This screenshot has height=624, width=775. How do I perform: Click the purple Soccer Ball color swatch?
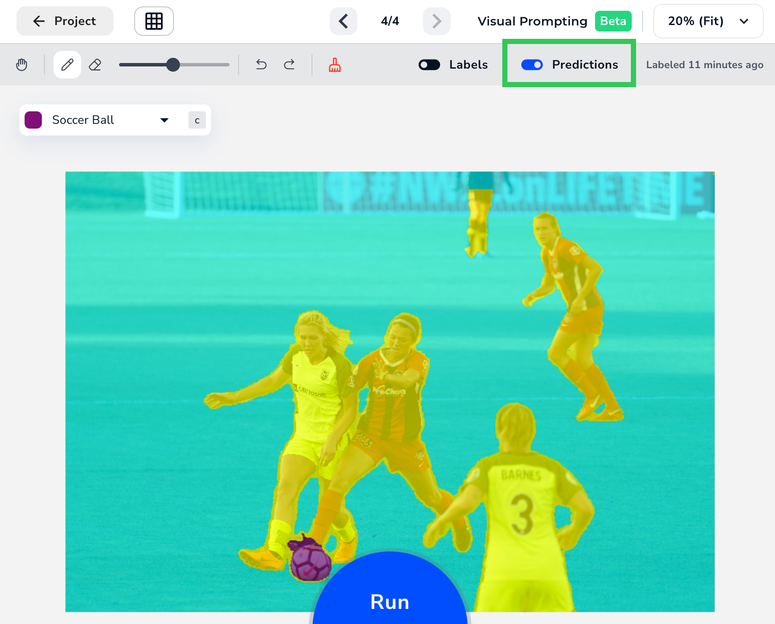pos(33,120)
